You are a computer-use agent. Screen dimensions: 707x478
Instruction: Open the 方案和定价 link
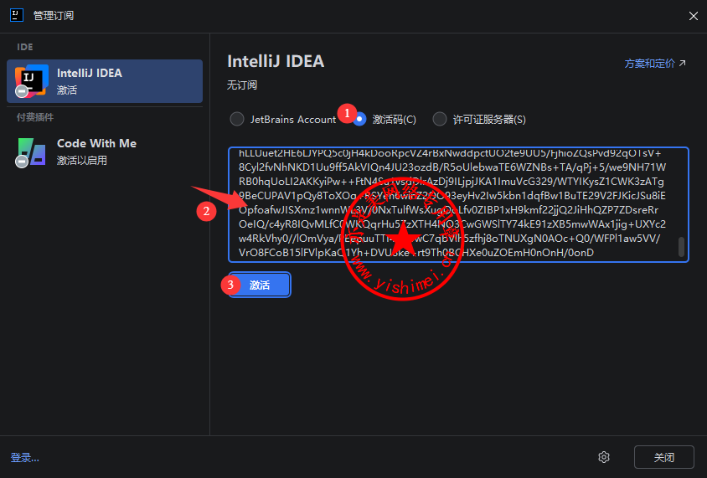(x=649, y=64)
